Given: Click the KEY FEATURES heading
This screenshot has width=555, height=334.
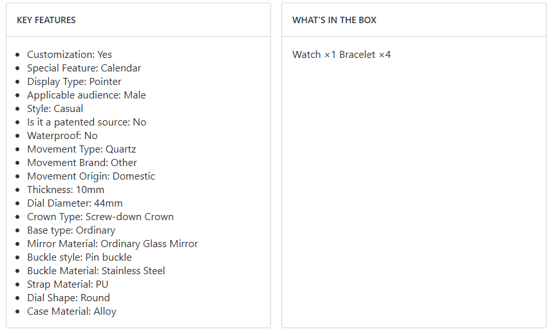Looking at the screenshot, I should click(46, 20).
